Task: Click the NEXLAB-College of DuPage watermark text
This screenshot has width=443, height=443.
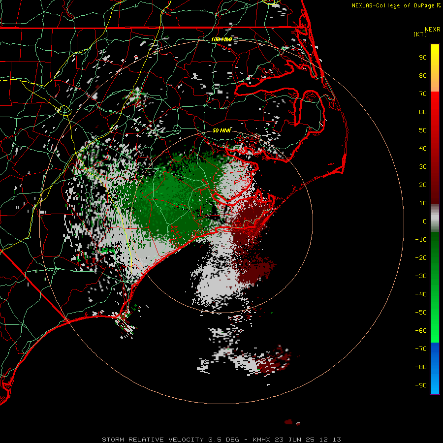Action: point(393,5)
